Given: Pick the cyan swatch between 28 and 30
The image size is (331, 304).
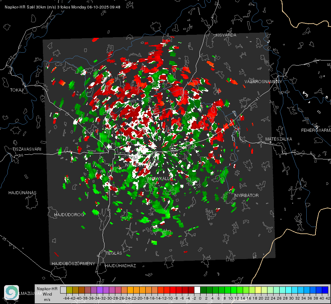Looking at the screenshot, I should pyautogui.click(x=289, y=290).
